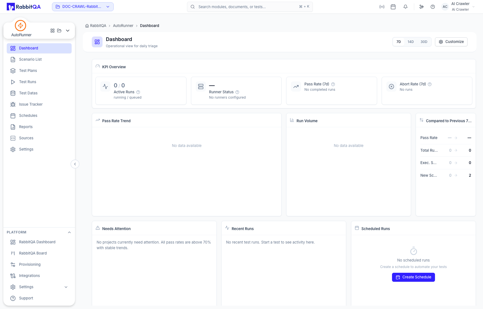Click the Pass Rate trending icon
The height and width of the screenshot is (309, 483).
[296, 87]
